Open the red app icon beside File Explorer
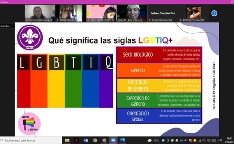 tap(76, 140)
